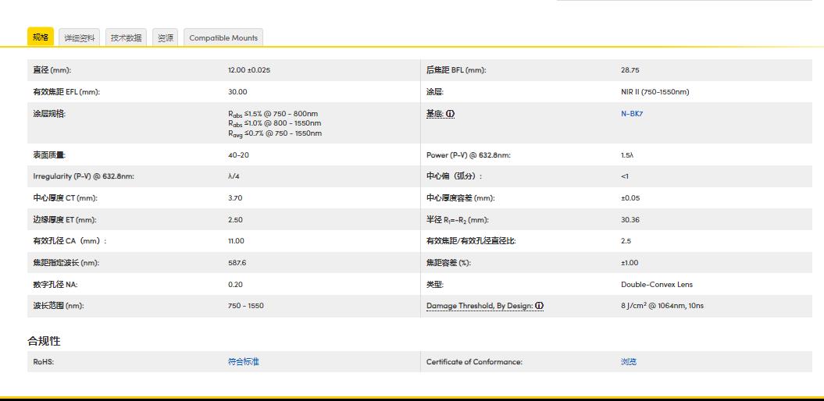
Task: Click the 合规性 section heading
Action: pyautogui.click(x=44, y=341)
